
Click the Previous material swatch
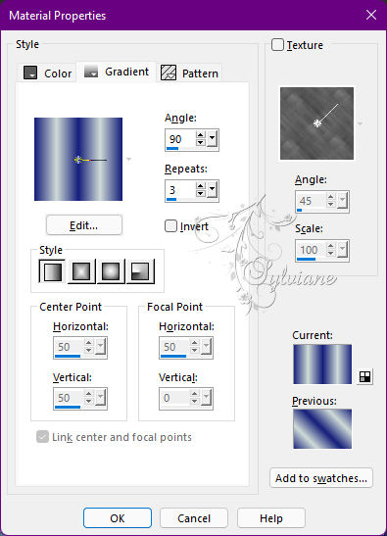point(322,428)
